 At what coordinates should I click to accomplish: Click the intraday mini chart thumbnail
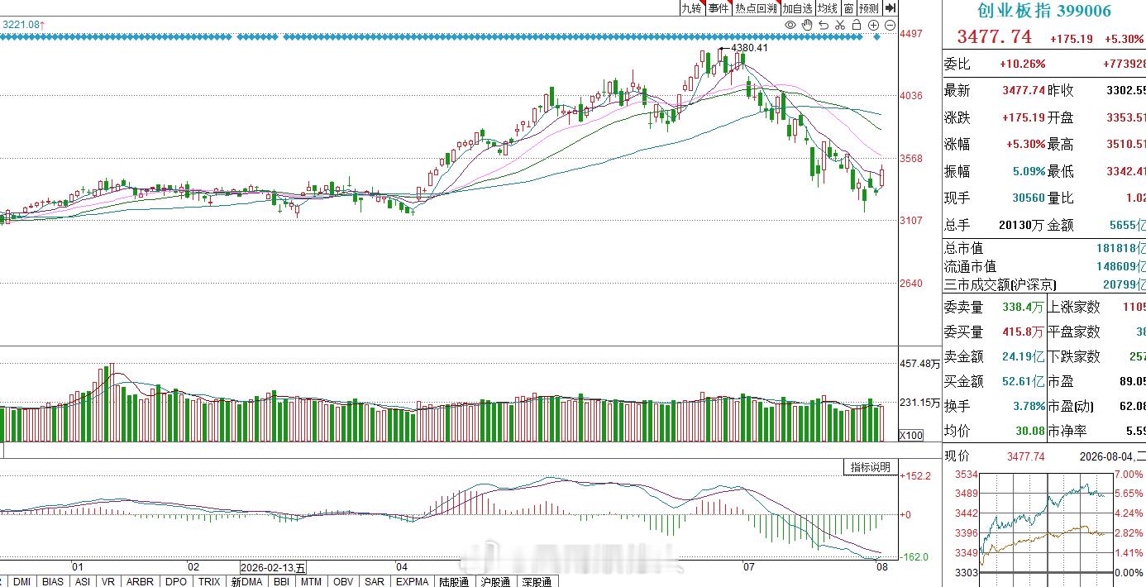coord(1047,523)
